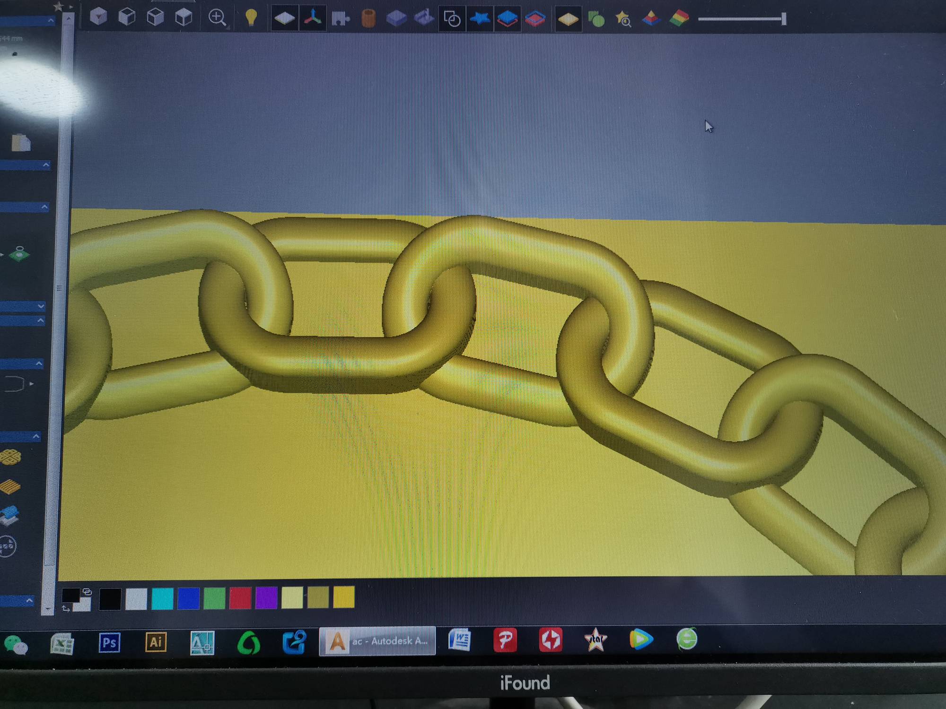This screenshot has width=946, height=709.
Task: Select the shaded isometric view cube icon
Action: tap(98, 17)
